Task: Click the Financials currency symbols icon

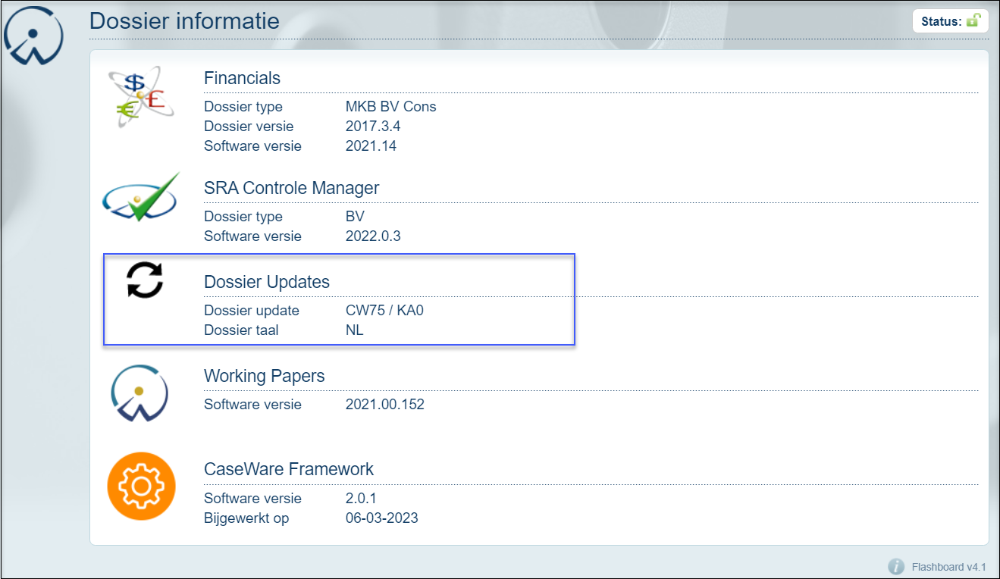Action: click(141, 96)
